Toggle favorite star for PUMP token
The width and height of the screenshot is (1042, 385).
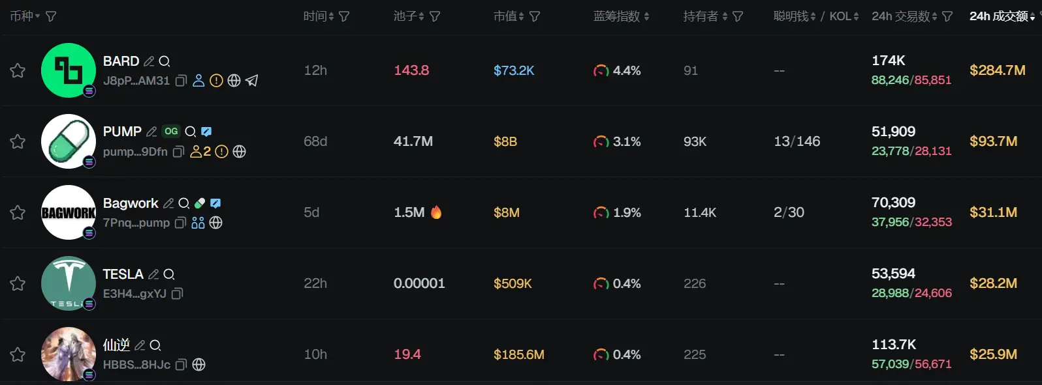[18, 141]
